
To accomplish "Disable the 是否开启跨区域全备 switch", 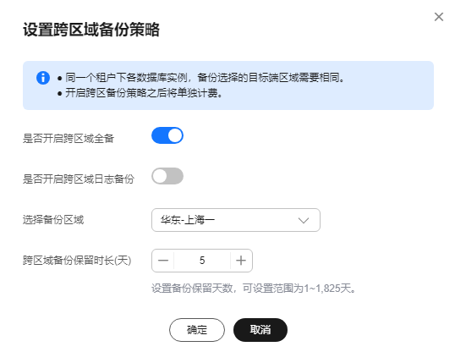I will (167, 135).
